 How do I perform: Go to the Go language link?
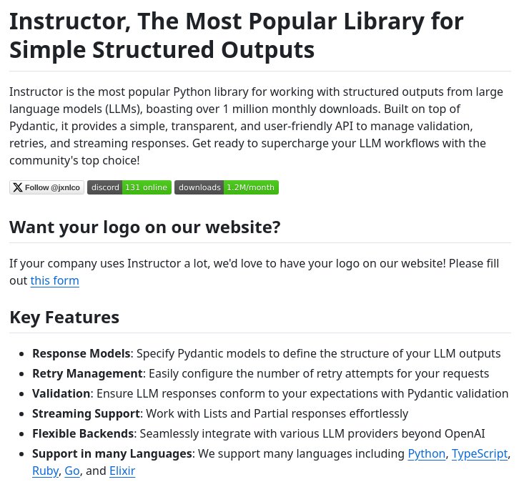pos(72,471)
